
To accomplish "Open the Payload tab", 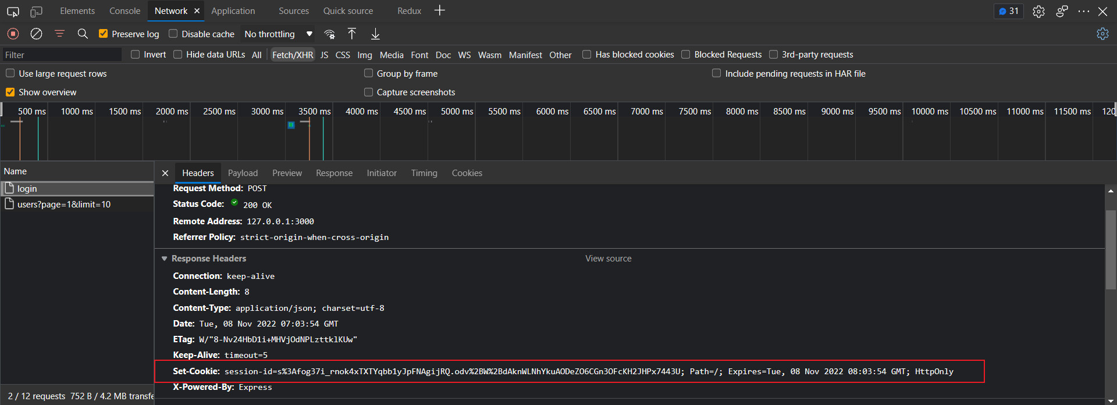I will point(243,173).
